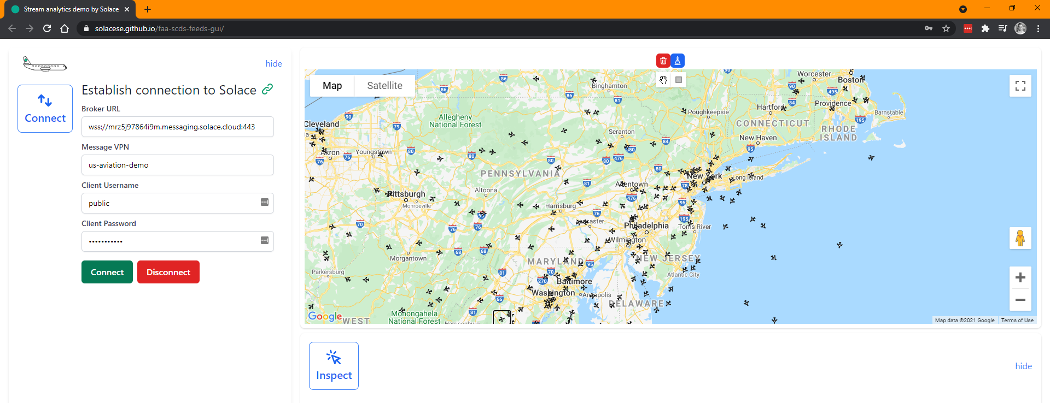1050x403 pixels.
Task: Click the Broker URL input field
Action: click(177, 127)
